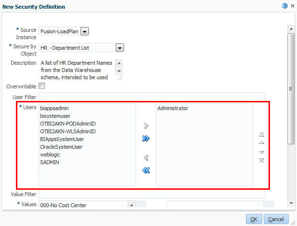Viewport: 297px width, 226px height.
Task: Click the User Filter input field
Action: coord(152,97)
